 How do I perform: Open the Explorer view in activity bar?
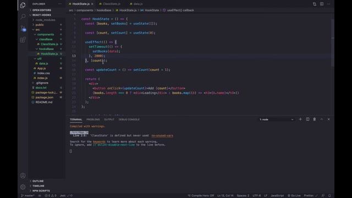[x=23, y=5]
